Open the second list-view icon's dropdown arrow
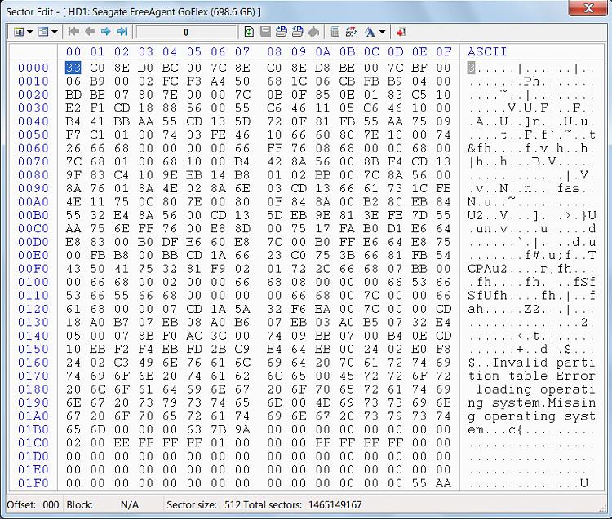Viewport: 612px width, 519px height. coord(54,32)
